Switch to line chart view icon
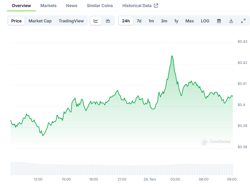The width and height of the screenshot is (250, 187). coord(96,21)
